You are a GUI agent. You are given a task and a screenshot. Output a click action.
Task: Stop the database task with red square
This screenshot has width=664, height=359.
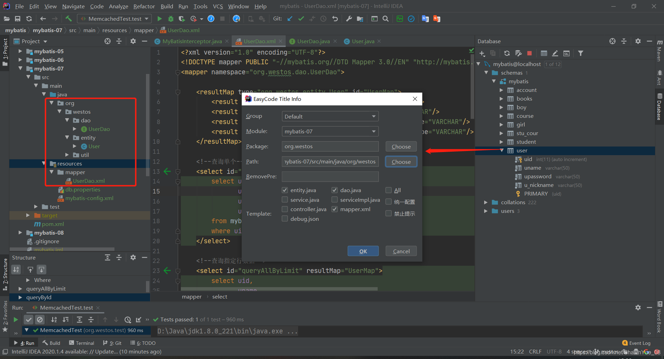tap(529, 53)
